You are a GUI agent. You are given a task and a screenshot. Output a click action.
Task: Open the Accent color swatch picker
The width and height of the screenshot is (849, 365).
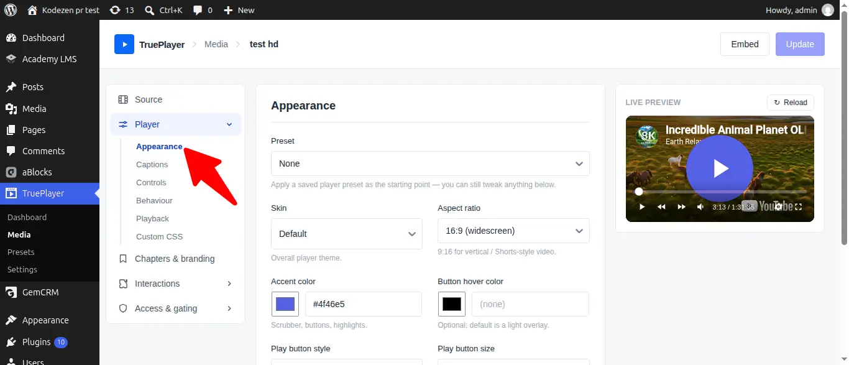285,304
